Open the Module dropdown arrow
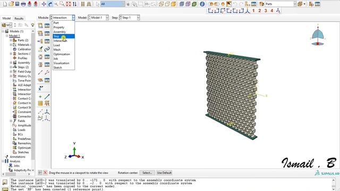Screen dimensions: 340x191 (73, 18)
